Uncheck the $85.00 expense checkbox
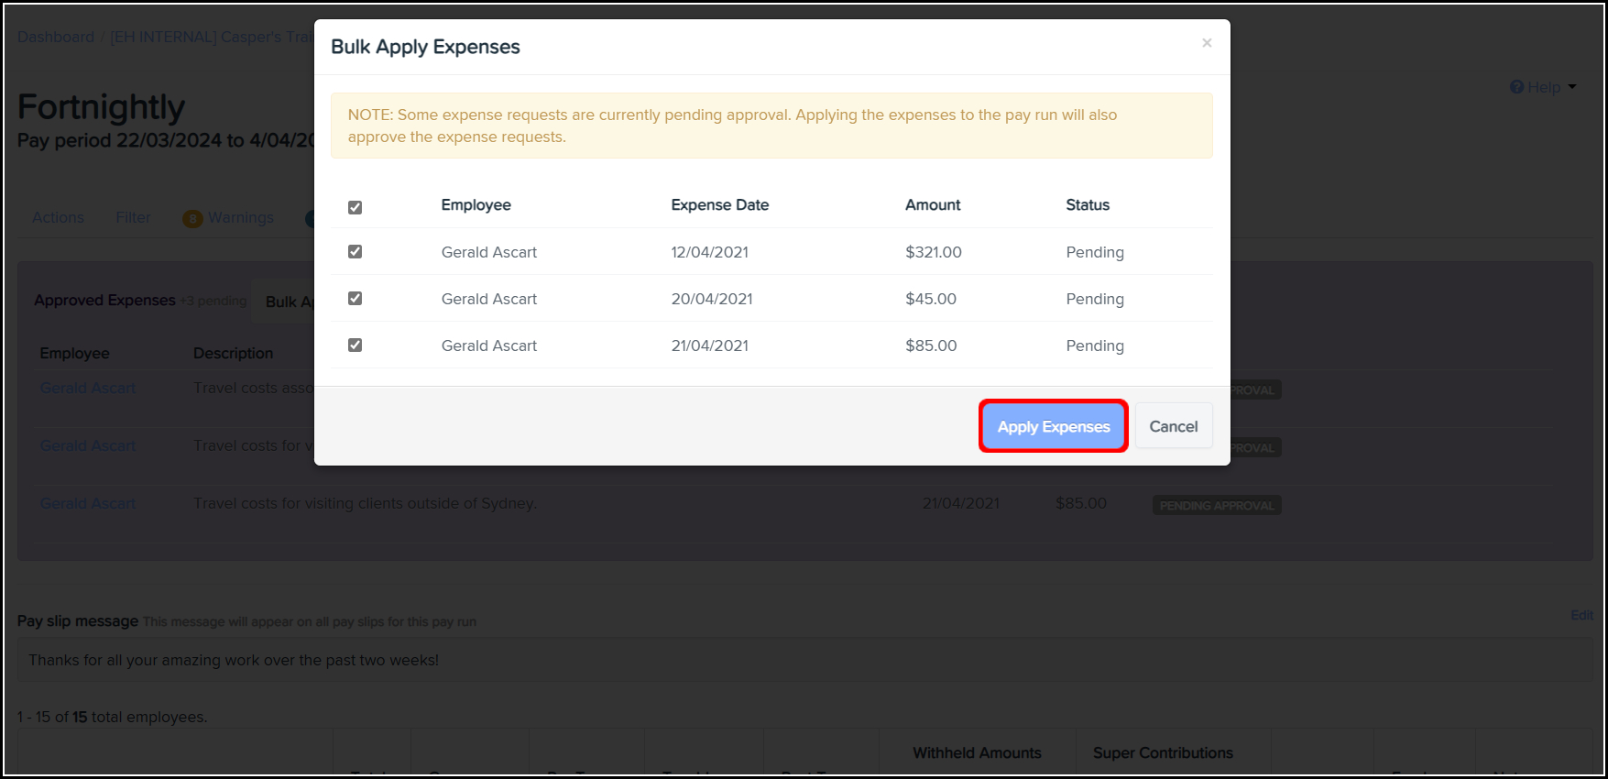Image resolution: width=1608 pixels, height=779 pixels. 356,346
